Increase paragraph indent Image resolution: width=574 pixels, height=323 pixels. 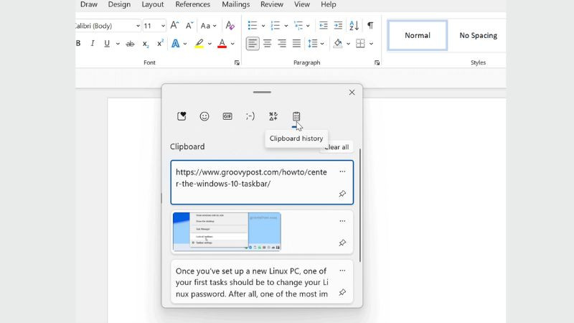point(338,25)
